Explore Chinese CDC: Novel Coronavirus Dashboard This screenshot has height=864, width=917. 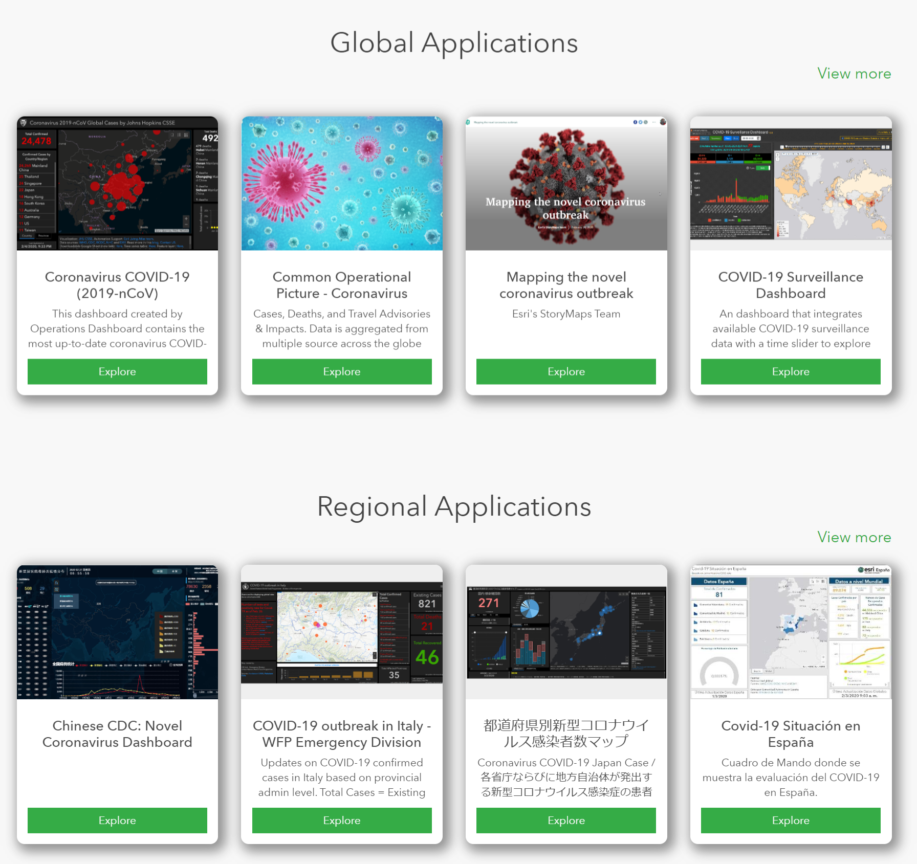pos(117,821)
